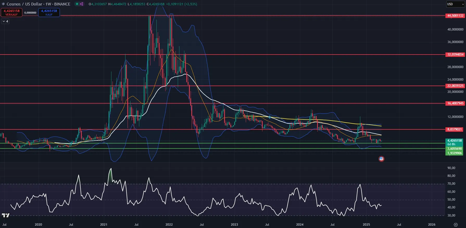This screenshot has width=466, height=228.
Task: Click the 12,0000000 price axis value
Action: pyautogui.click(x=455, y=117)
